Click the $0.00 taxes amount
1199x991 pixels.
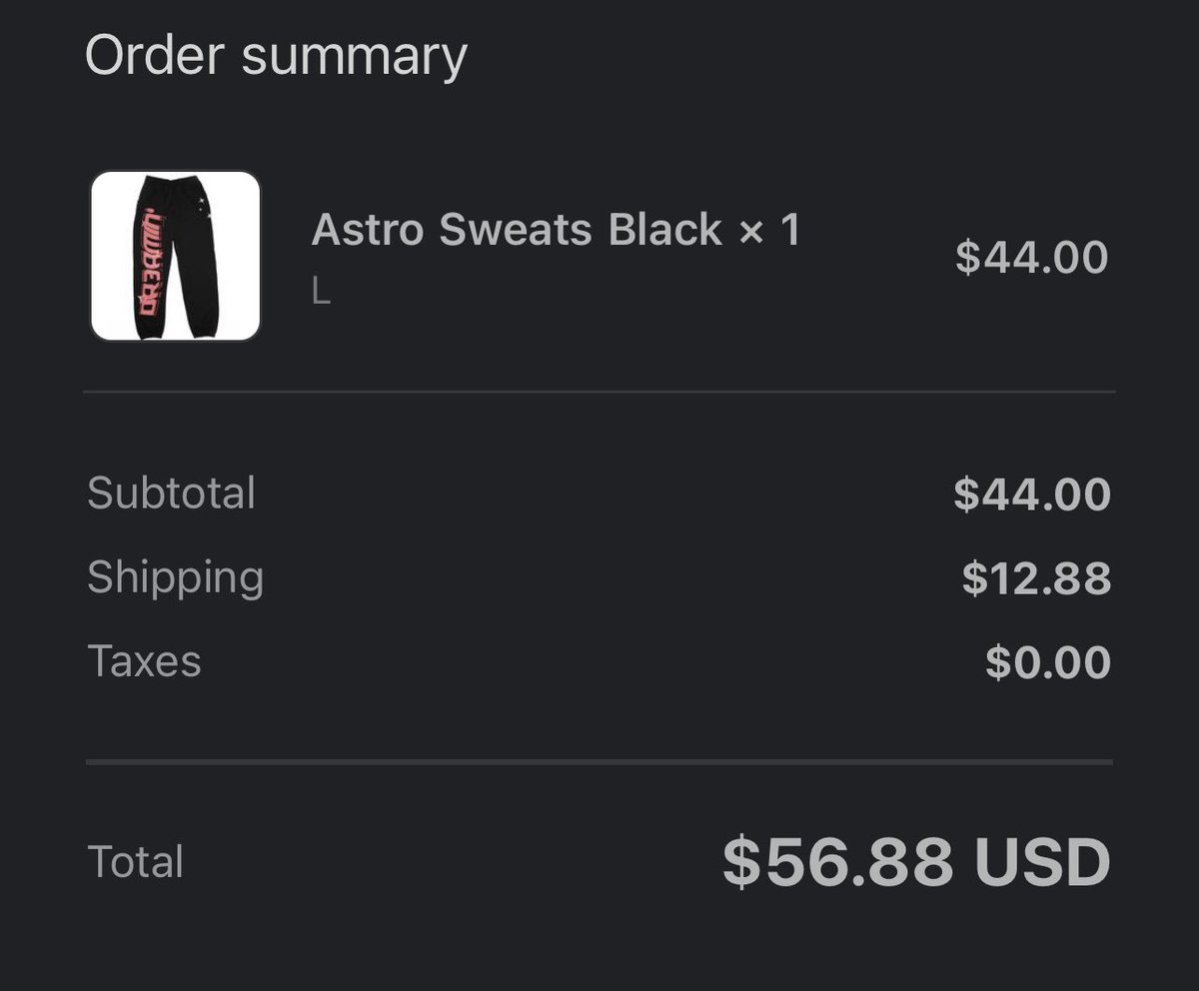[x=1047, y=662]
